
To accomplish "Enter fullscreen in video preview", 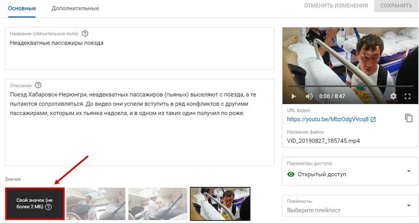I will click(408, 97).
